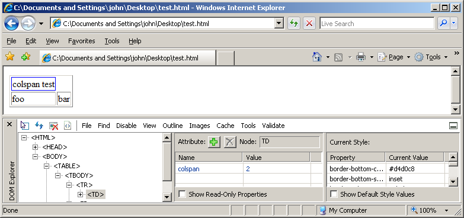Open the Page command bar menu
Screen dimensions: 464x218
[x=394, y=57]
